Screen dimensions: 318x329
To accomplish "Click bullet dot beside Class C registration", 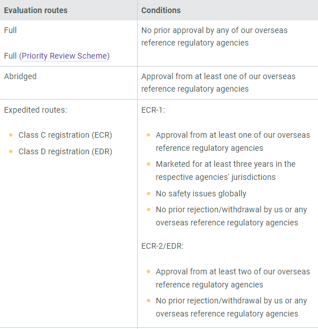I will [11, 135].
